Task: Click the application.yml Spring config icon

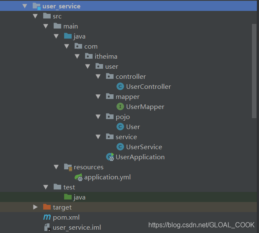Action: tap(78, 177)
